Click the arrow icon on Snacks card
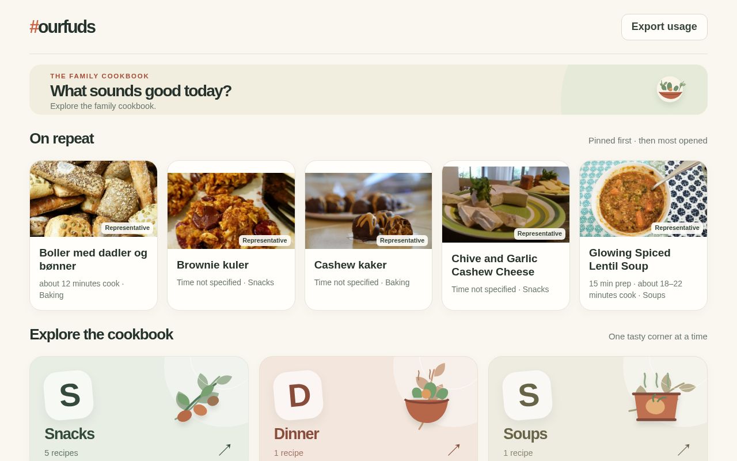Viewport: 737px width, 461px height. point(225,450)
